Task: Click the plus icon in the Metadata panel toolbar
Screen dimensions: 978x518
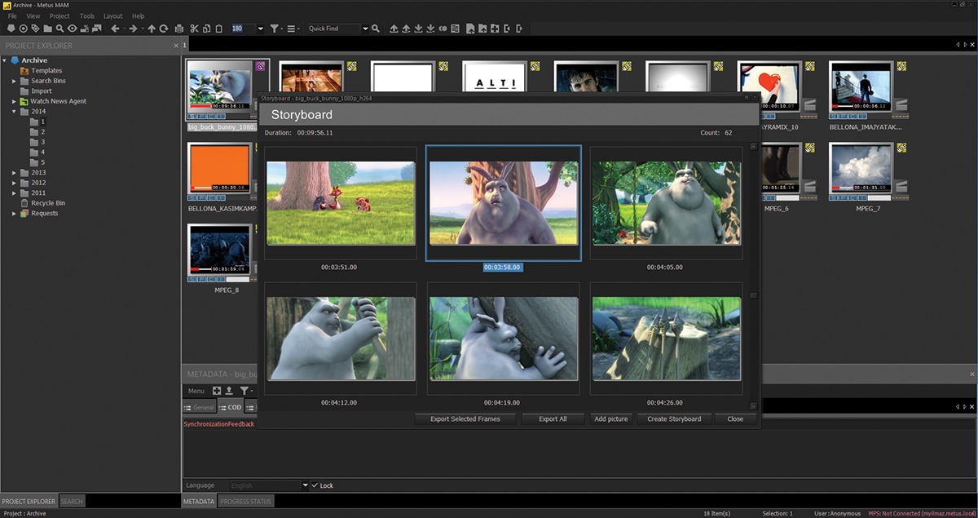Action: coord(217,391)
